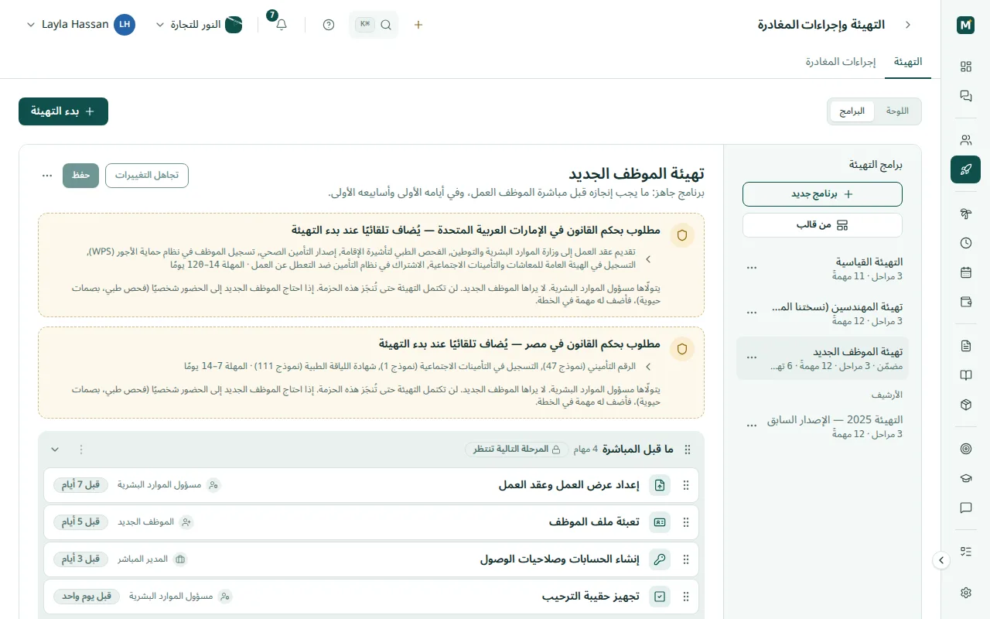Viewport: 990px width, 619px height.
Task: Click the search button with shortcut hint
Action: click(374, 25)
